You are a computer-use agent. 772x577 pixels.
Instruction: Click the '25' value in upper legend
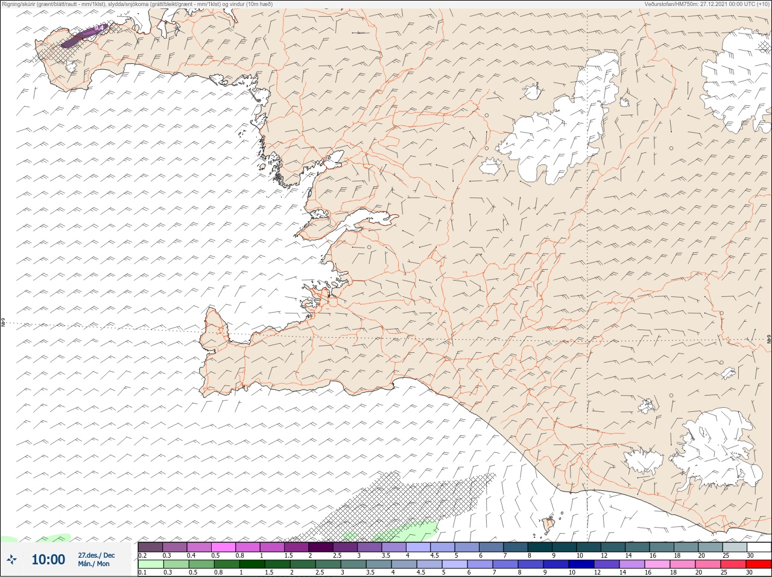725,555
